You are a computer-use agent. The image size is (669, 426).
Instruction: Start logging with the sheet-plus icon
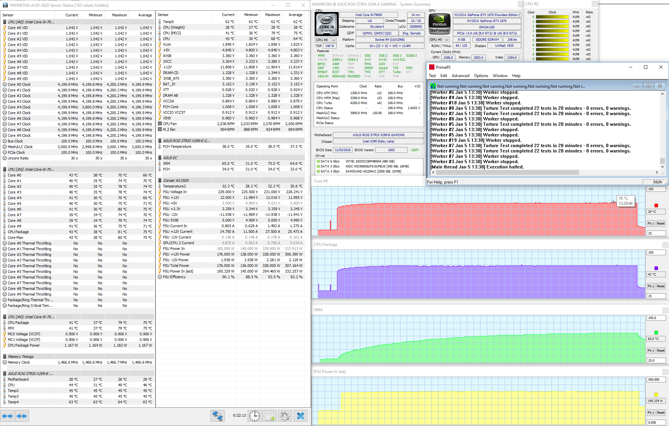pos(270,416)
